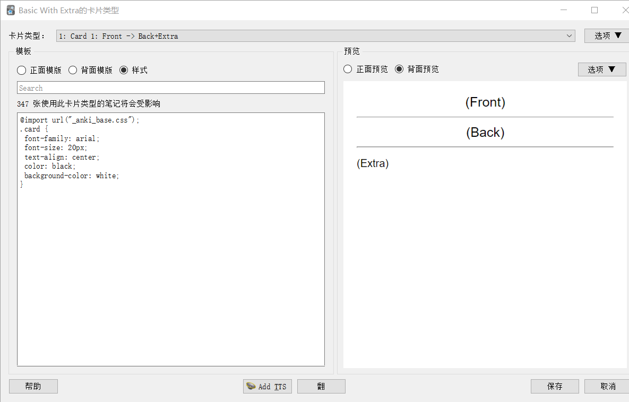Select the 正面模版 radio button
This screenshot has width=629, height=402.
point(21,69)
